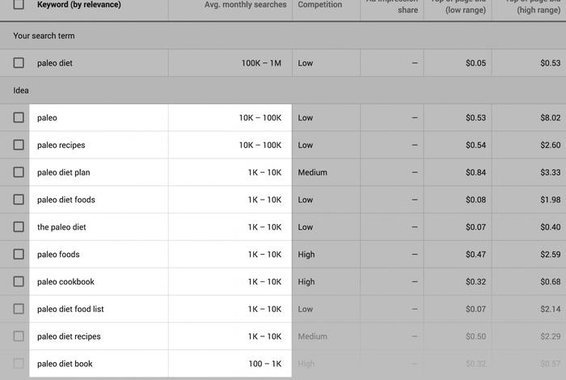This screenshot has height=380, width=566.
Task: Tick the paleo foods checkbox
Action: click(19, 254)
